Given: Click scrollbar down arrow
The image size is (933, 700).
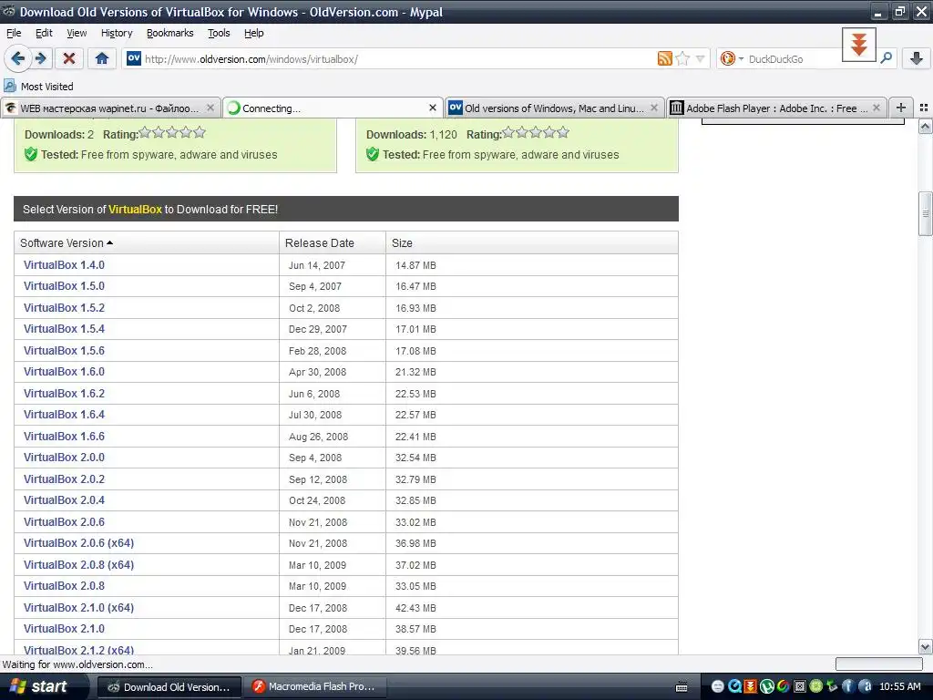Looking at the screenshot, I should click(925, 647).
